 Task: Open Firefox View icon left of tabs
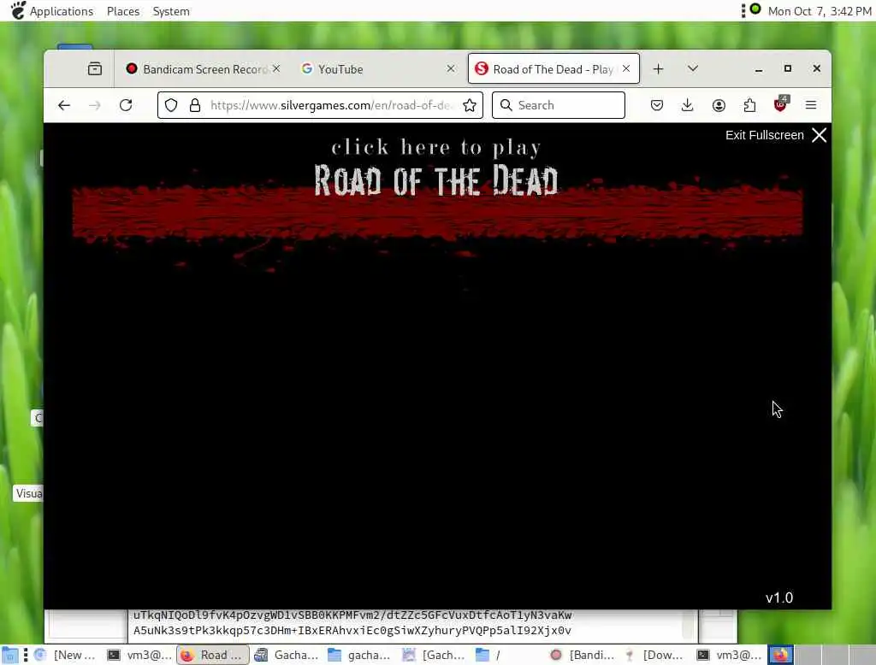pyautogui.click(x=95, y=68)
